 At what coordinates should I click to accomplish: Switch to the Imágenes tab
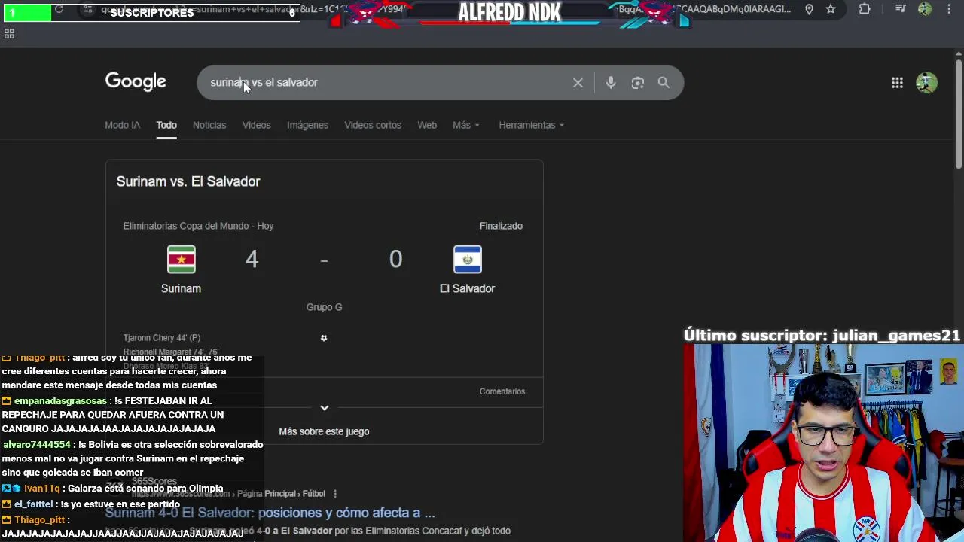click(x=307, y=125)
